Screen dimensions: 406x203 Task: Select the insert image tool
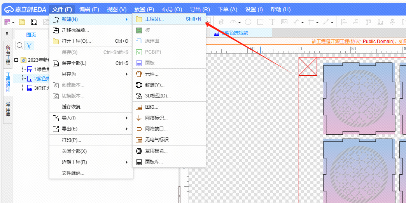(284, 22)
